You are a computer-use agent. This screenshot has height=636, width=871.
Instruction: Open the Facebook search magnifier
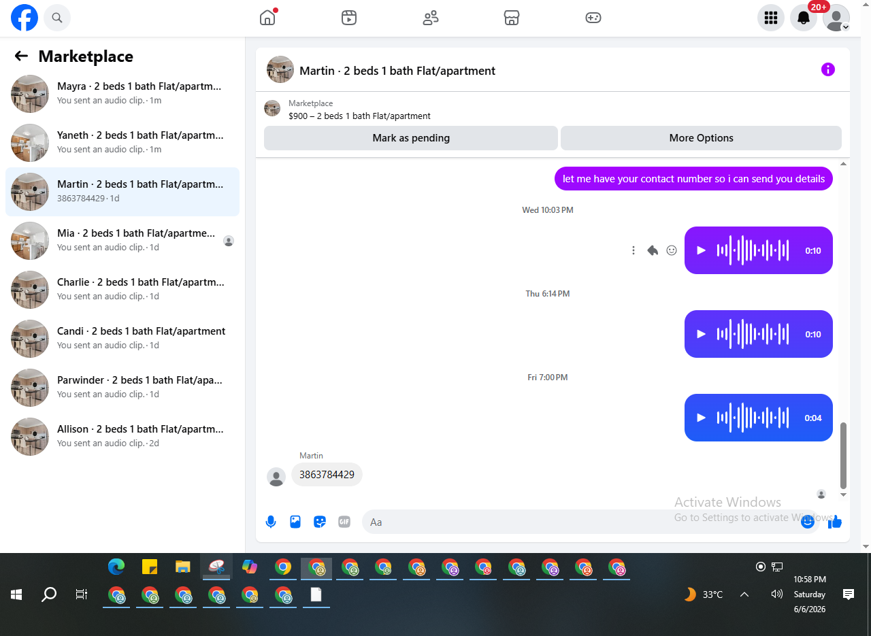tap(57, 18)
